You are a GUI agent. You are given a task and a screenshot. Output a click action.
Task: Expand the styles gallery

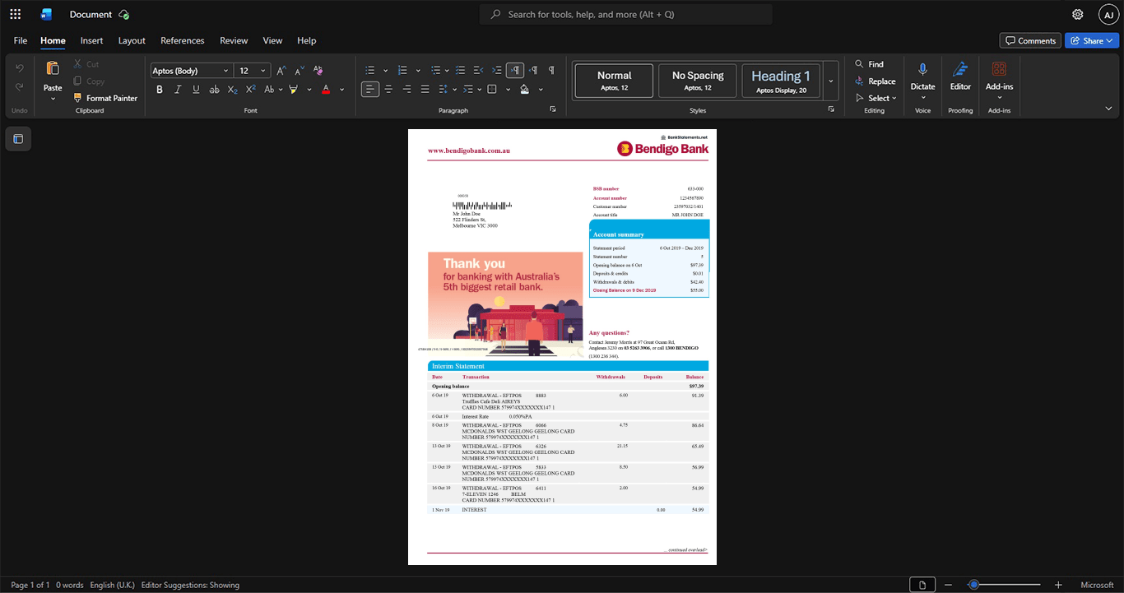(831, 81)
